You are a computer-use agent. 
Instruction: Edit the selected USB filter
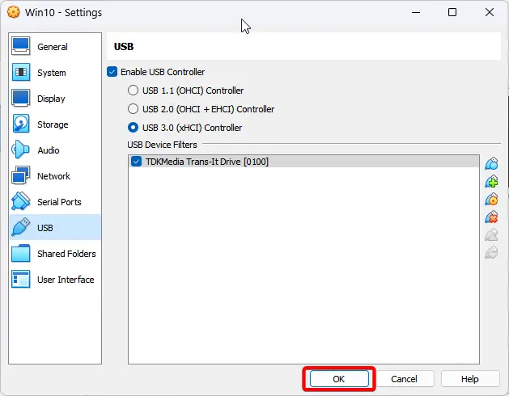coord(491,200)
